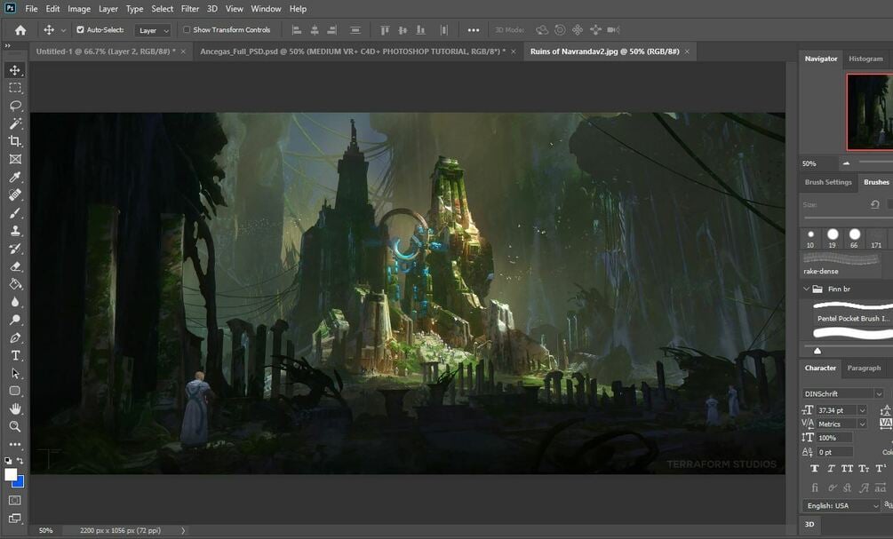Select the Pen tool
Screen dimensions: 893x539
(15, 338)
